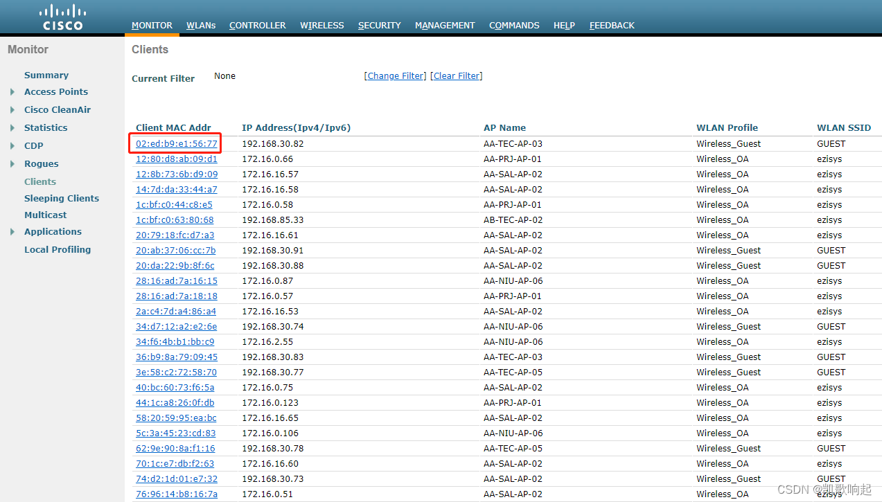Open client 74:d2:1d:01:e7:32 details
This screenshot has height=502, width=882.
click(177, 479)
